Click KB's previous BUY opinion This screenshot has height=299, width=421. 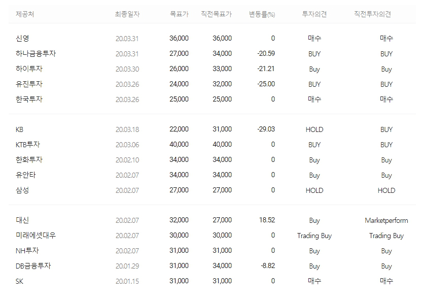pyautogui.click(x=387, y=129)
